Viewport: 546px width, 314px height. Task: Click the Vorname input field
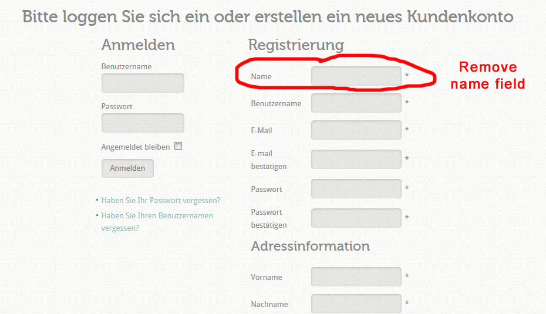[356, 277]
